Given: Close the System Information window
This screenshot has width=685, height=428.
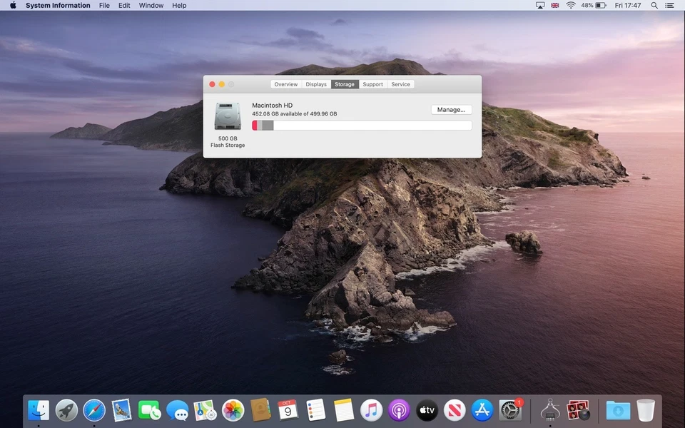Looking at the screenshot, I should [x=213, y=84].
